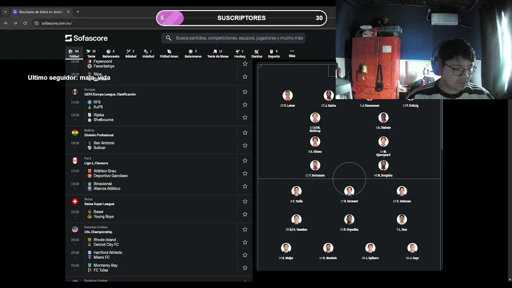The height and width of the screenshot is (288, 512).
Task: Select player R. Onyedika in lineup
Action: point(349,223)
